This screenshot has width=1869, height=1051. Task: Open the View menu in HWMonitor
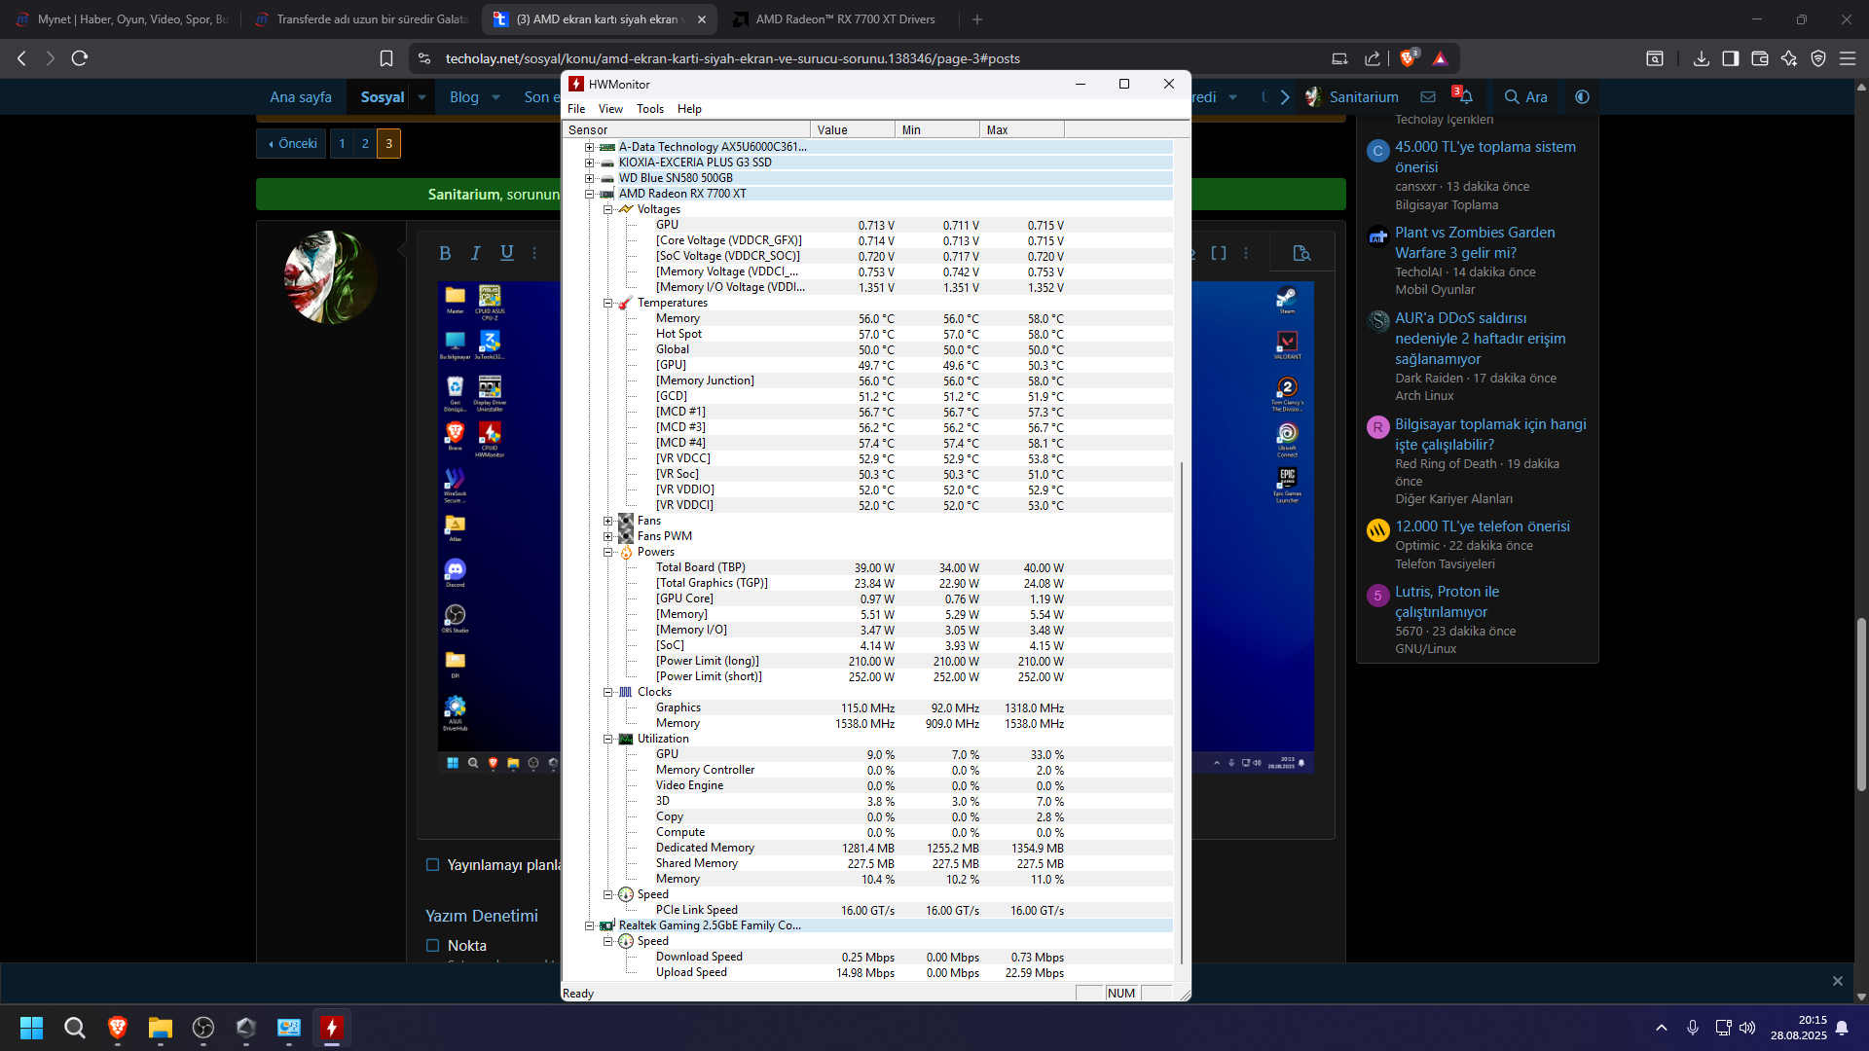[x=610, y=109]
